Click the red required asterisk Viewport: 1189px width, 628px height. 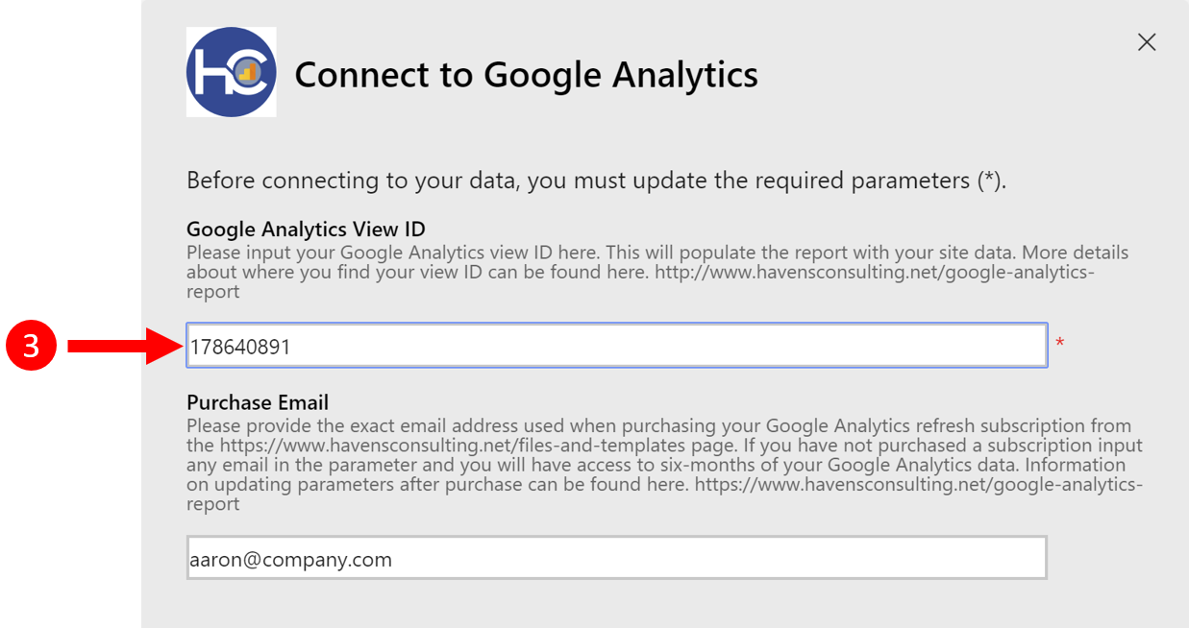(1060, 344)
